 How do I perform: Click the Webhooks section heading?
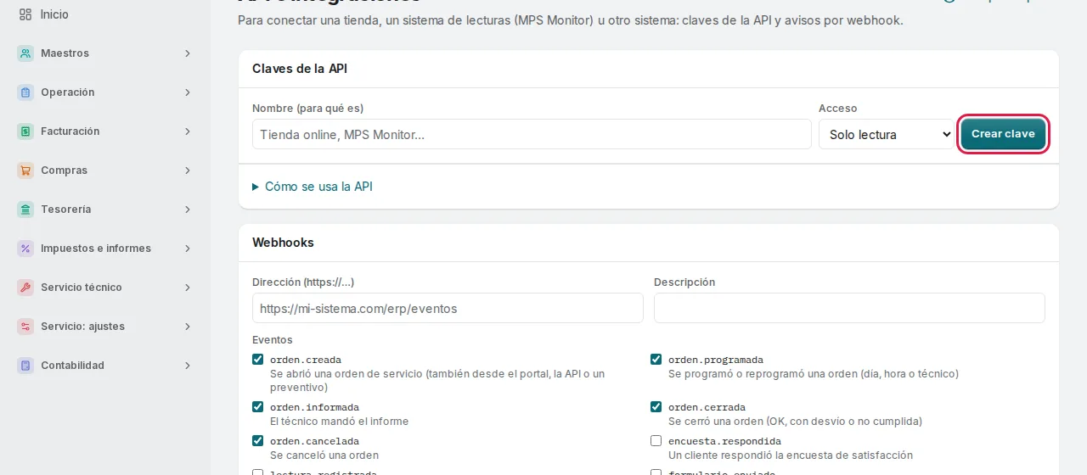point(283,243)
